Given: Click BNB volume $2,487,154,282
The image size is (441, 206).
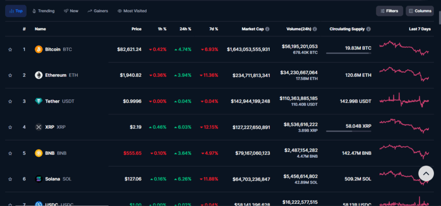Looking at the screenshot, I should tap(301, 150).
